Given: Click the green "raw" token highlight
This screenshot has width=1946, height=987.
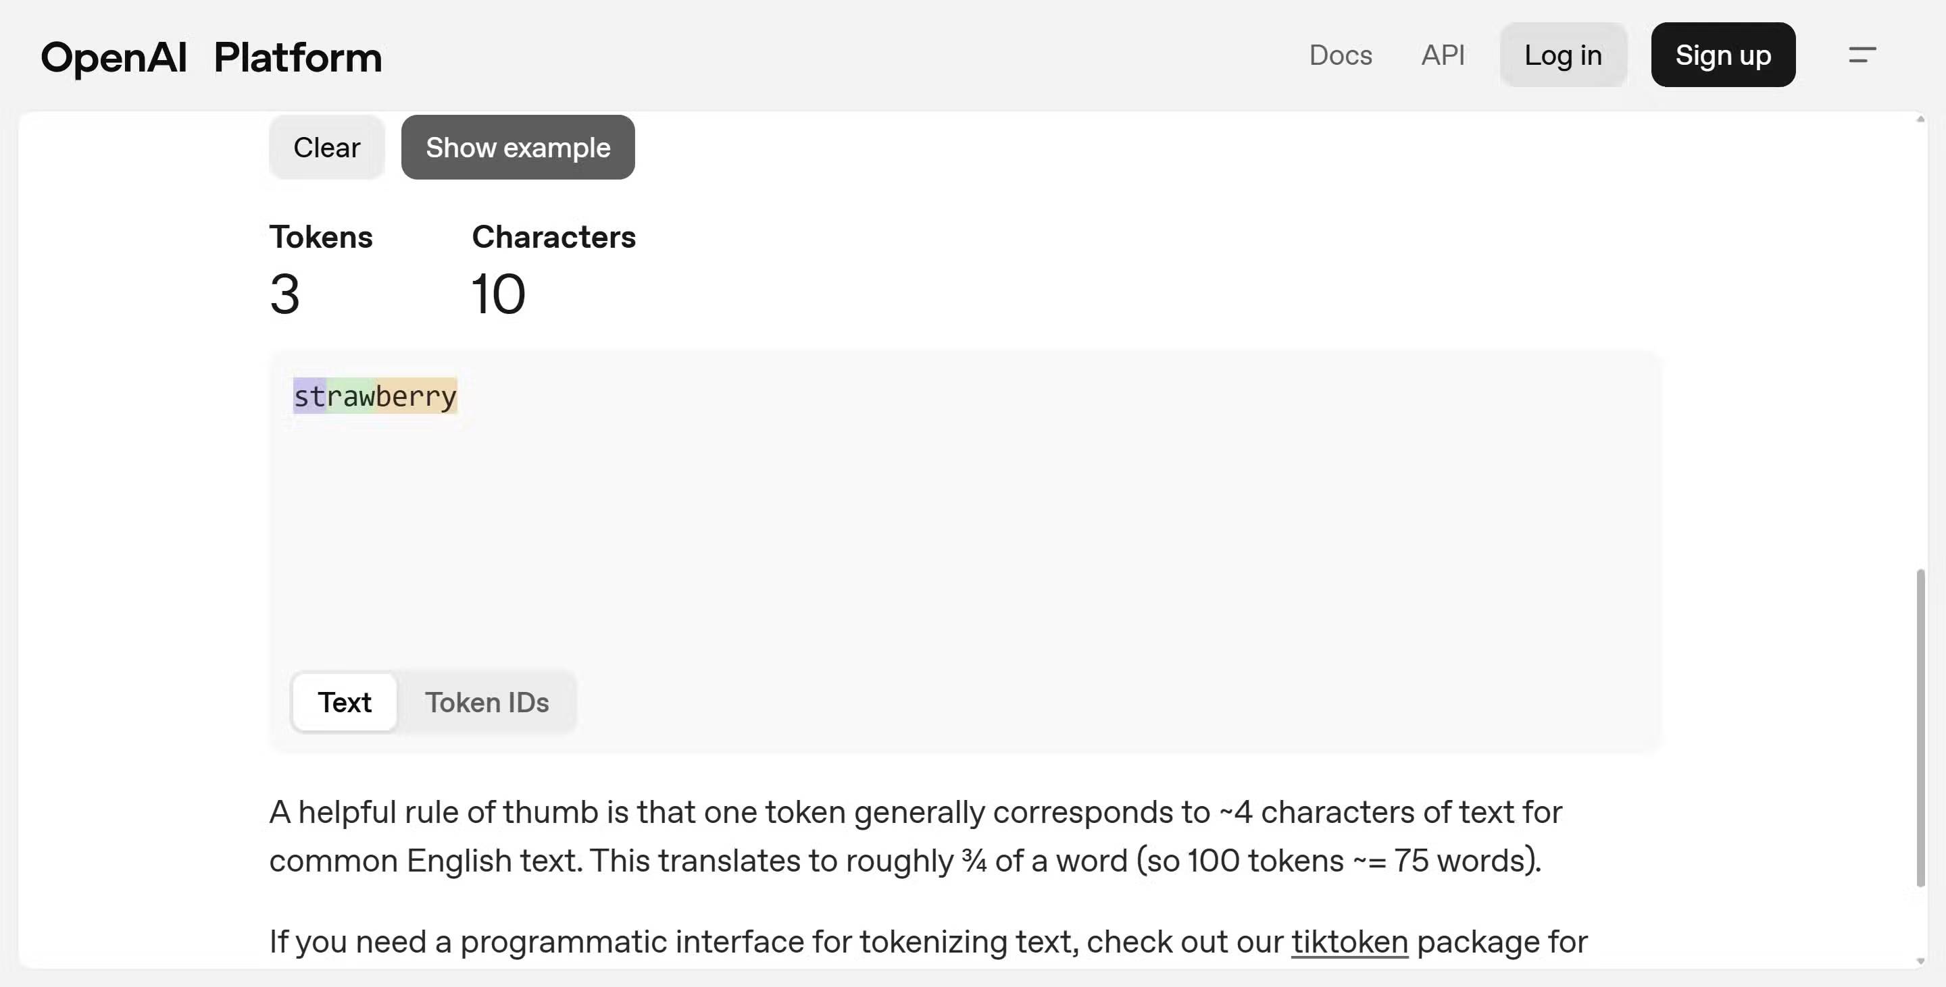Looking at the screenshot, I should pos(351,396).
